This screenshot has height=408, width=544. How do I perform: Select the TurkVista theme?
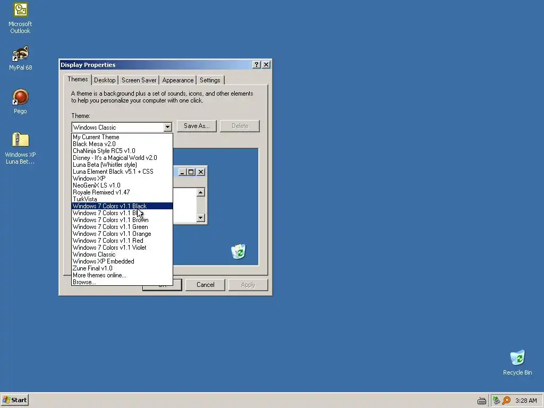(x=122, y=199)
